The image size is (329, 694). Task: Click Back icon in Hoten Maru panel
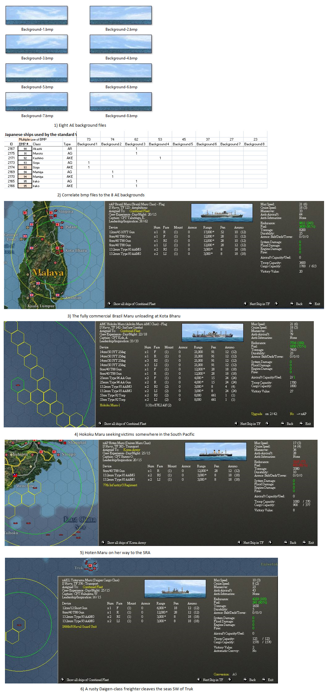pos(286,542)
